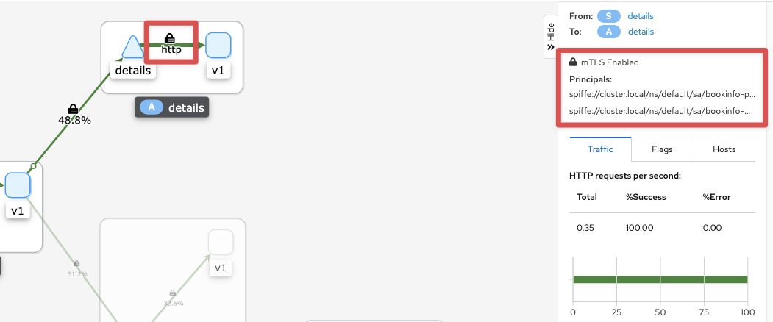Collapse the side panel with Hide
Image resolution: width=773 pixels, height=322 pixels.
pyautogui.click(x=551, y=37)
